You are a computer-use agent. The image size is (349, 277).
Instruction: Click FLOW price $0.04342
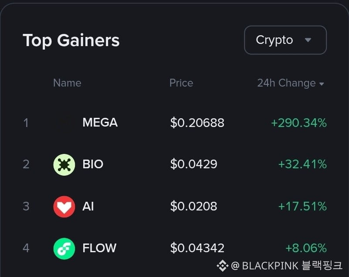pos(197,248)
